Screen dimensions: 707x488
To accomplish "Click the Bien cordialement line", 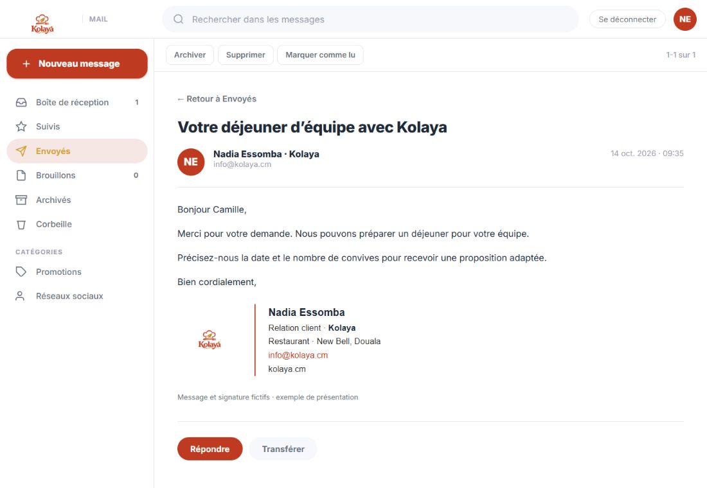I will tap(217, 282).
